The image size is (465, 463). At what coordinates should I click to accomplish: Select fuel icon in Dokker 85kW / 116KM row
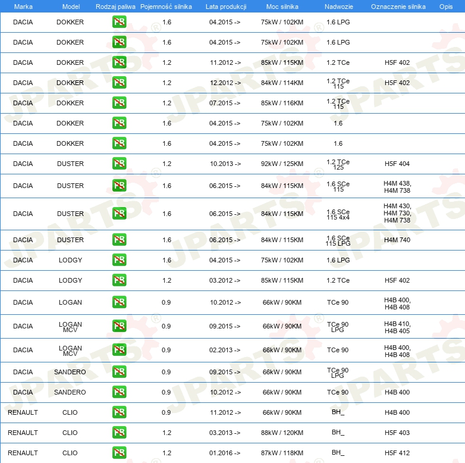click(119, 103)
